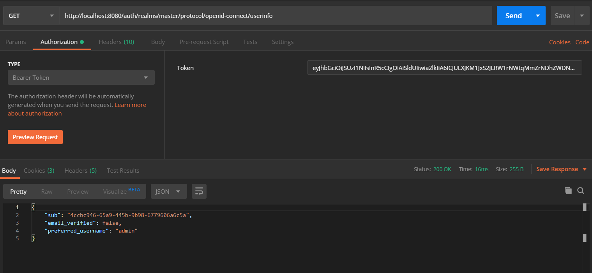The height and width of the screenshot is (273, 592).
Task: Open the Bearer Token type dropdown
Action: [81, 77]
